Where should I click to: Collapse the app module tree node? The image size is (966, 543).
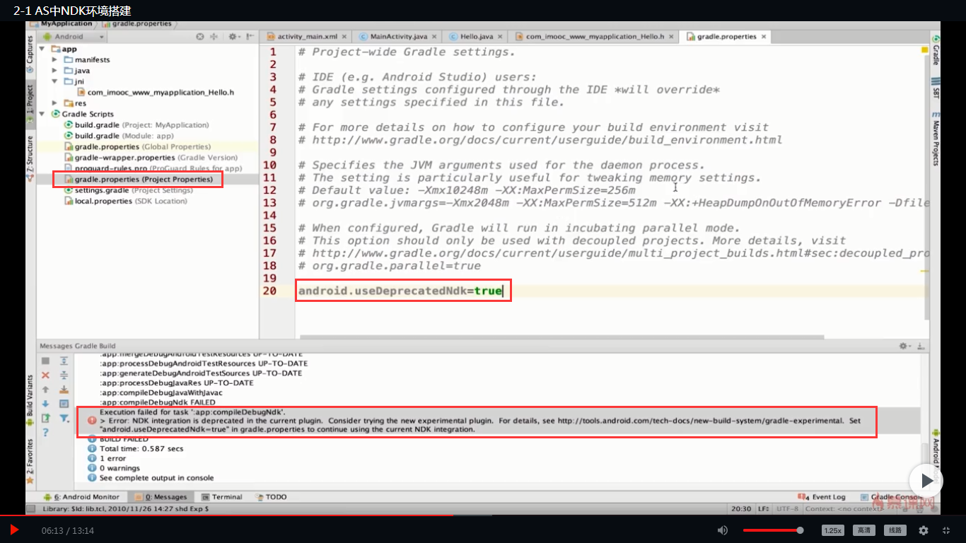coord(42,49)
